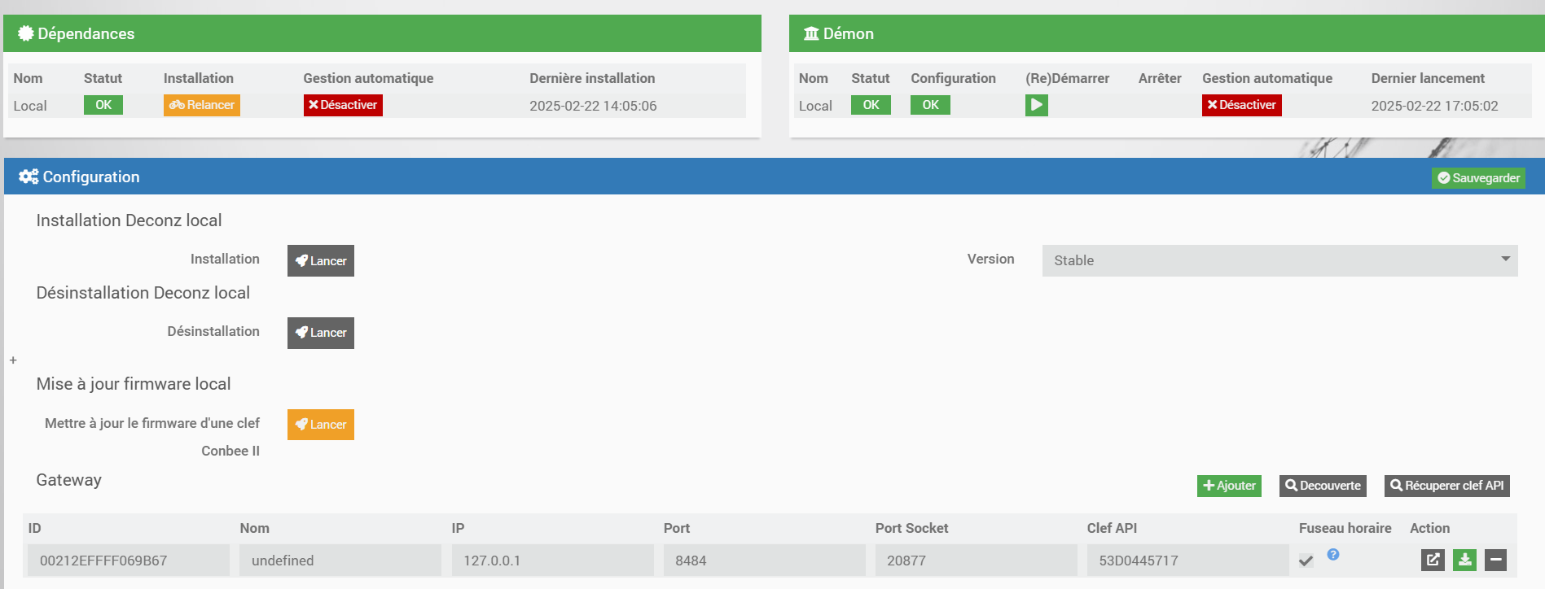Launch the Conbee II firmware update
Viewport: 1545px width, 589px height.
[x=321, y=425]
